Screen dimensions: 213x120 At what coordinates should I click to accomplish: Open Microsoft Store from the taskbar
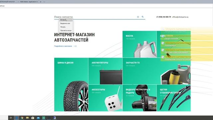(x=33, y=118)
